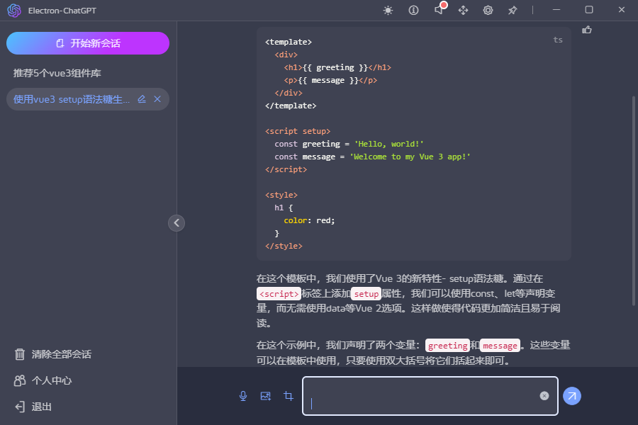
Task: Click the users icon beside 个人中心
Action: coord(20,380)
